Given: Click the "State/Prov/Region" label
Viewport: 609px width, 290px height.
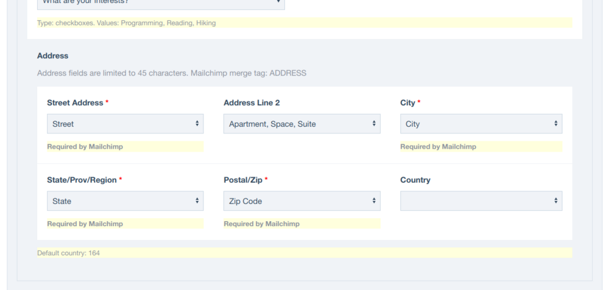Looking at the screenshot, I should (82, 180).
